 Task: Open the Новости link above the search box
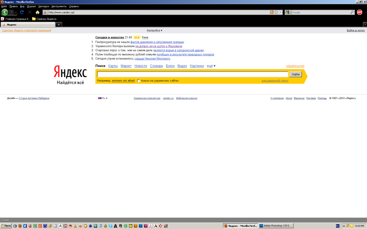click(141, 66)
